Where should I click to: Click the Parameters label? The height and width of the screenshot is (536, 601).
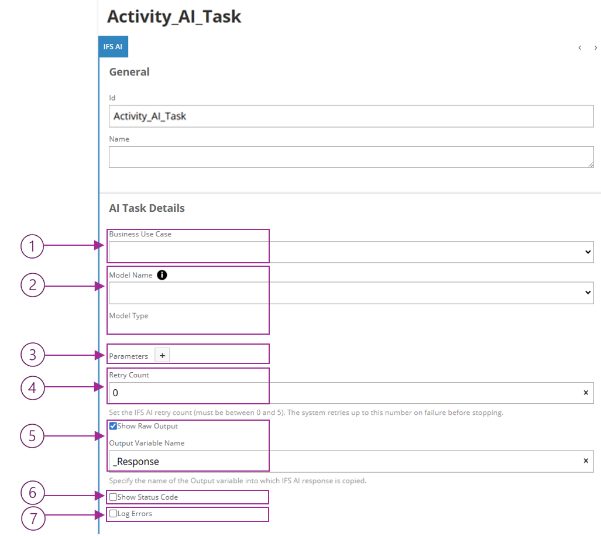[128, 356]
